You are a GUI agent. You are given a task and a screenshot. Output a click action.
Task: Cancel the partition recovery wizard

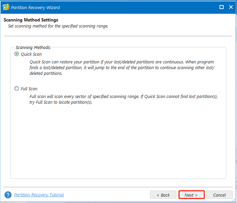click(220, 195)
